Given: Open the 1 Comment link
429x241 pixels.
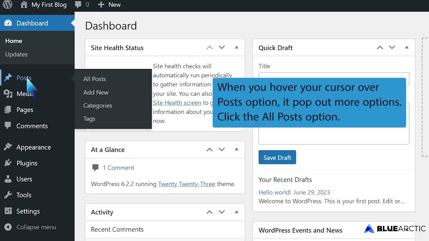Looking at the screenshot, I should click(x=118, y=168).
